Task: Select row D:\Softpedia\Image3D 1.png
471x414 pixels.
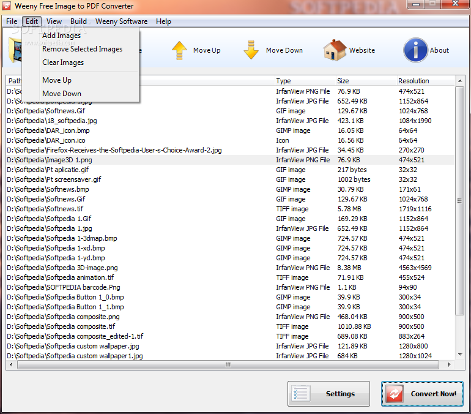Action: pyautogui.click(x=231, y=160)
